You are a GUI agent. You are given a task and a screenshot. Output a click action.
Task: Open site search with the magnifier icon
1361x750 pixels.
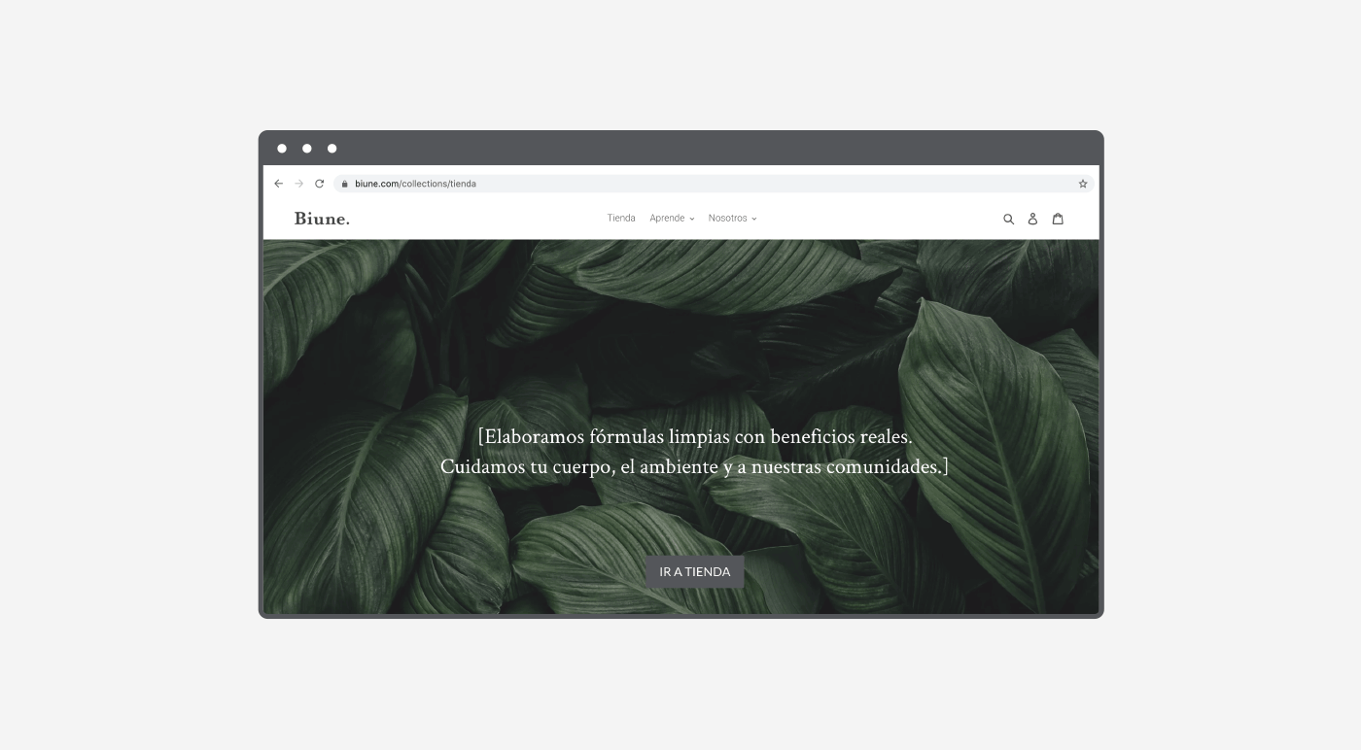1008,220
